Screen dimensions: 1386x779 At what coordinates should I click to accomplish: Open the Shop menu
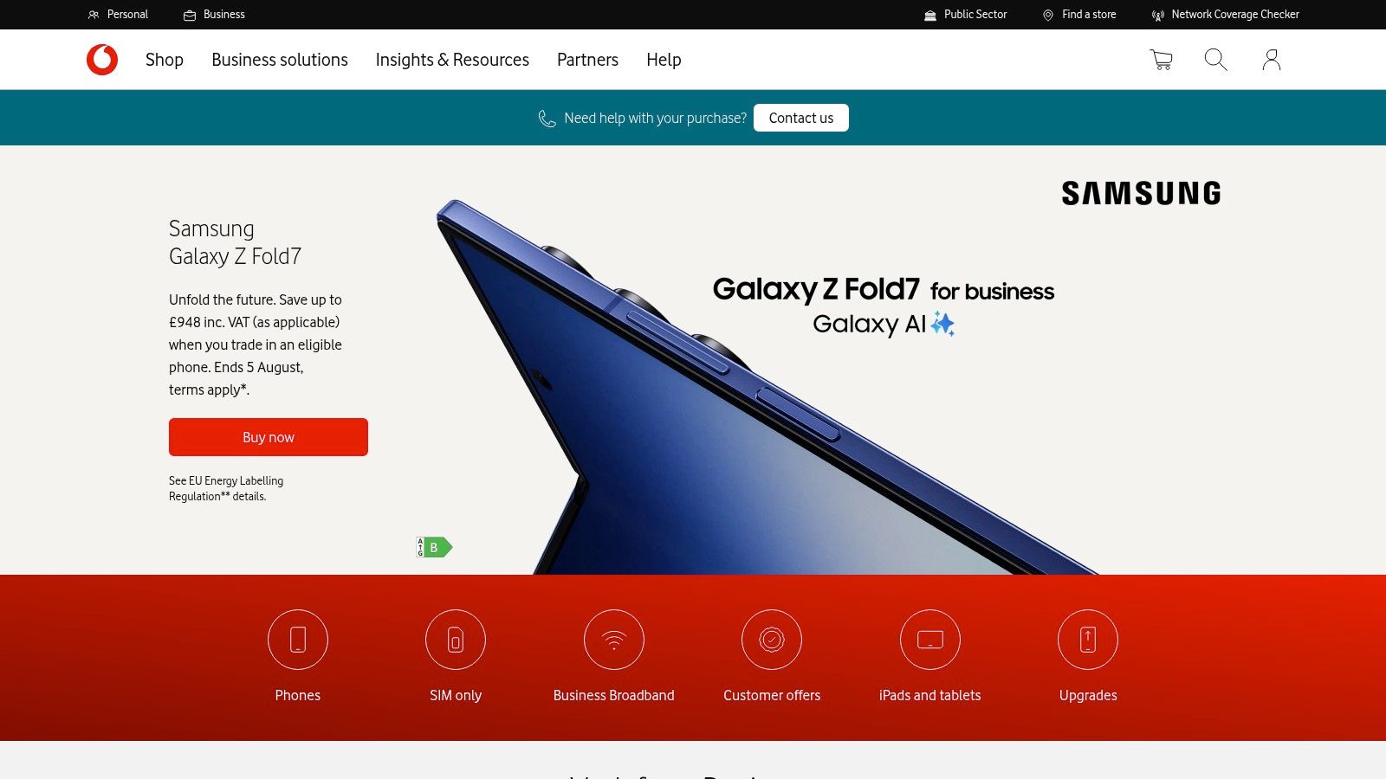pos(165,60)
